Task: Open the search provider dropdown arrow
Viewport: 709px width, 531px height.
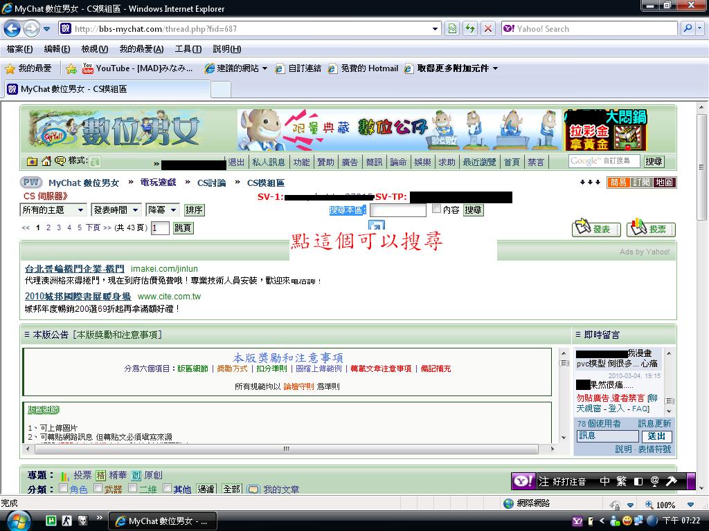Action: [700, 28]
